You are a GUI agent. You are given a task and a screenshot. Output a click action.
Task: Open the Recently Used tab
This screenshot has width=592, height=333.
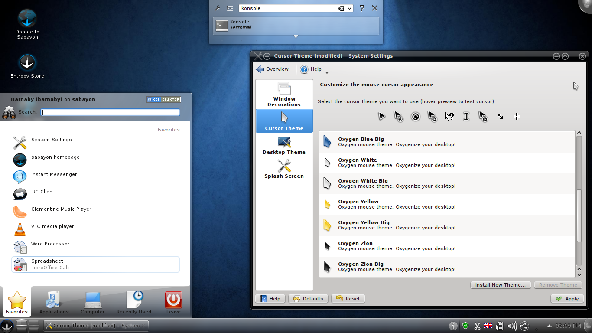[134, 302]
